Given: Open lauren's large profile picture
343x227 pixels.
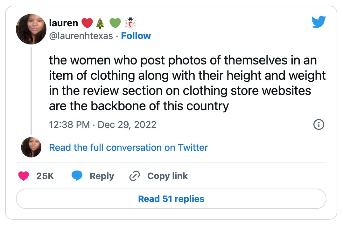Looking at the screenshot, I should [31, 29].
